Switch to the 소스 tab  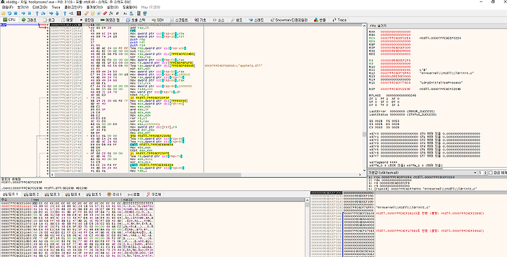pos(218,20)
